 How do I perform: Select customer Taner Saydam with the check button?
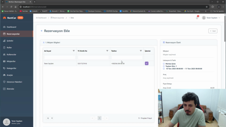[147, 64]
